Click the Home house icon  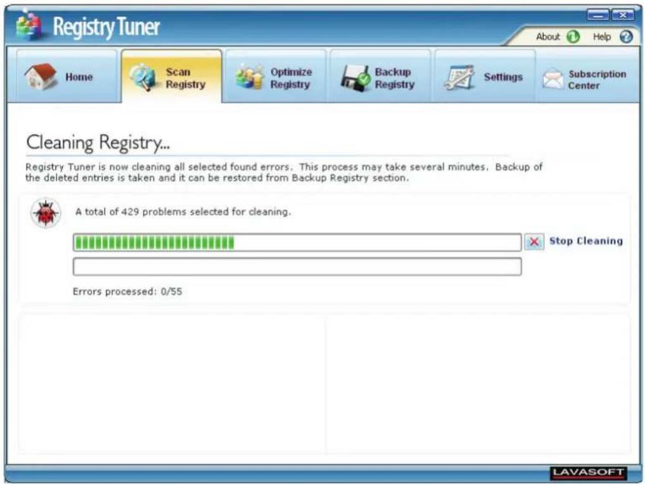[40, 77]
